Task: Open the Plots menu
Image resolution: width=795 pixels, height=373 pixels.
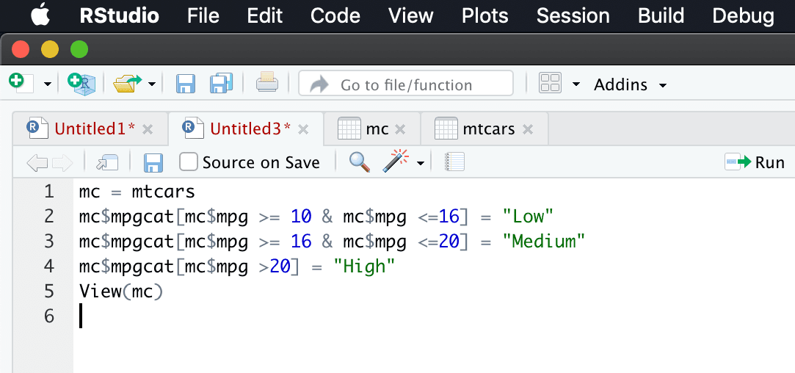Action: [x=484, y=15]
